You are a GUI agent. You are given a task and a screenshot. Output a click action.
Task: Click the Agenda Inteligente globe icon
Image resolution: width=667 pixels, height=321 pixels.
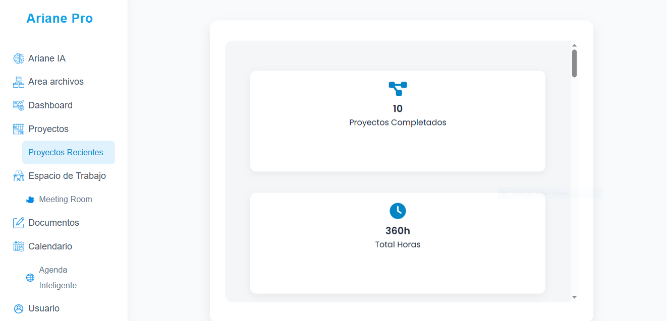coord(30,278)
